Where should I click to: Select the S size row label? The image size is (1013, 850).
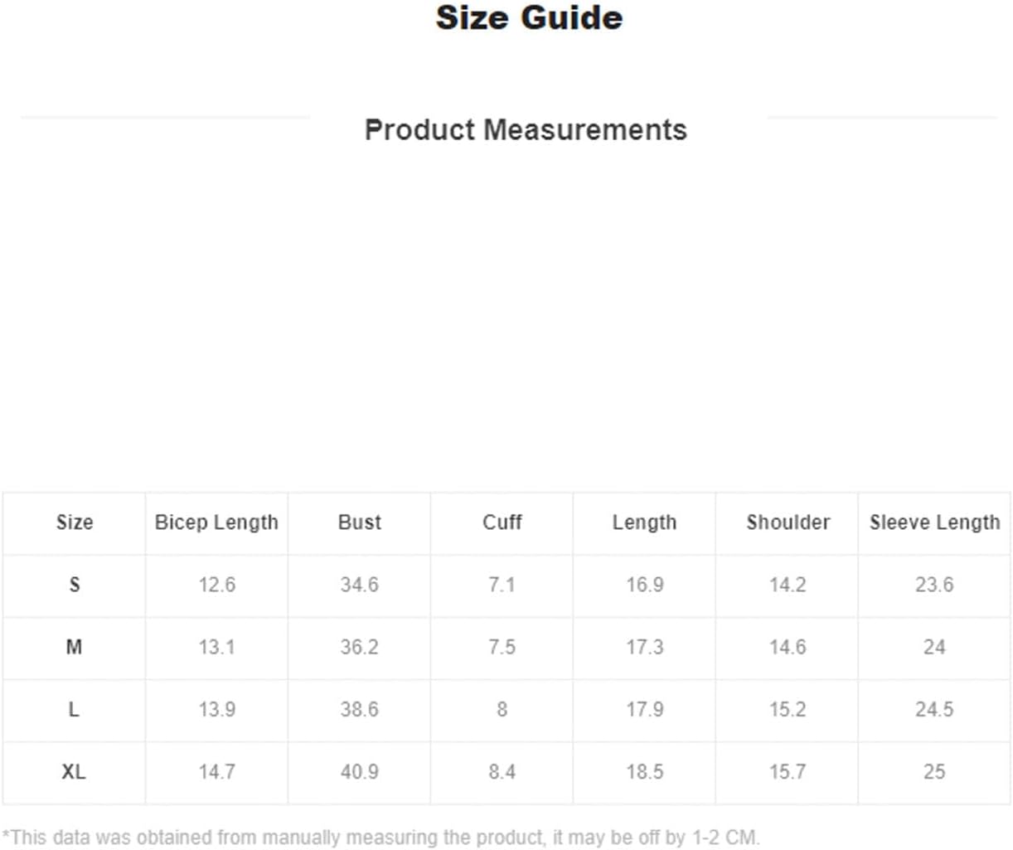point(74,585)
